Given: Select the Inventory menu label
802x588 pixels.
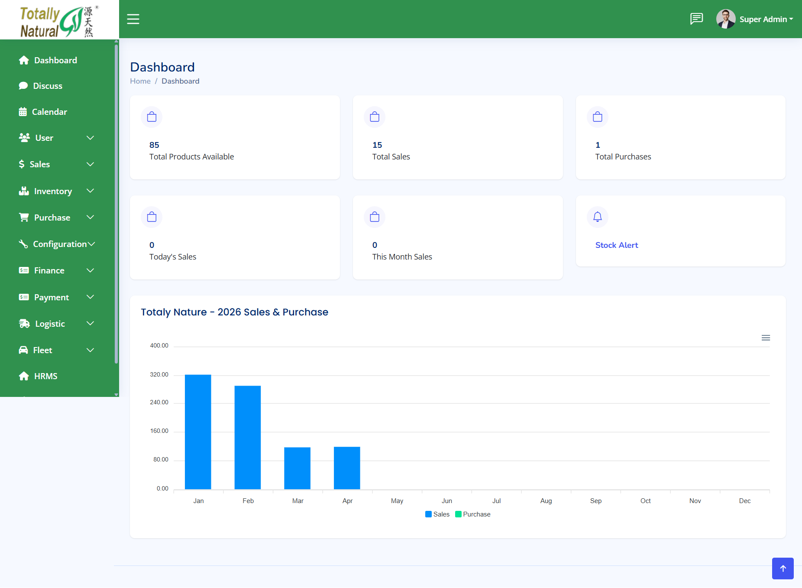Looking at the screenshot, I should (x=53, y=191).
